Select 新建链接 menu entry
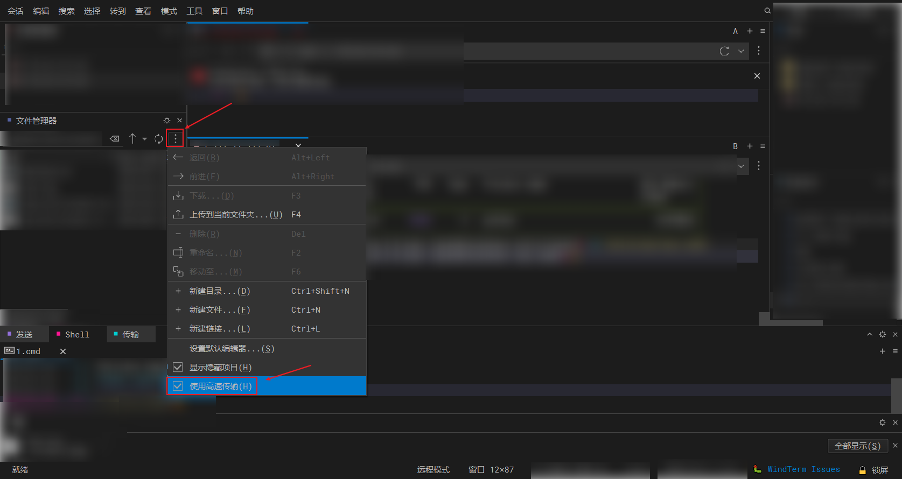Screen dimensions: 902x479 point(267,329)
